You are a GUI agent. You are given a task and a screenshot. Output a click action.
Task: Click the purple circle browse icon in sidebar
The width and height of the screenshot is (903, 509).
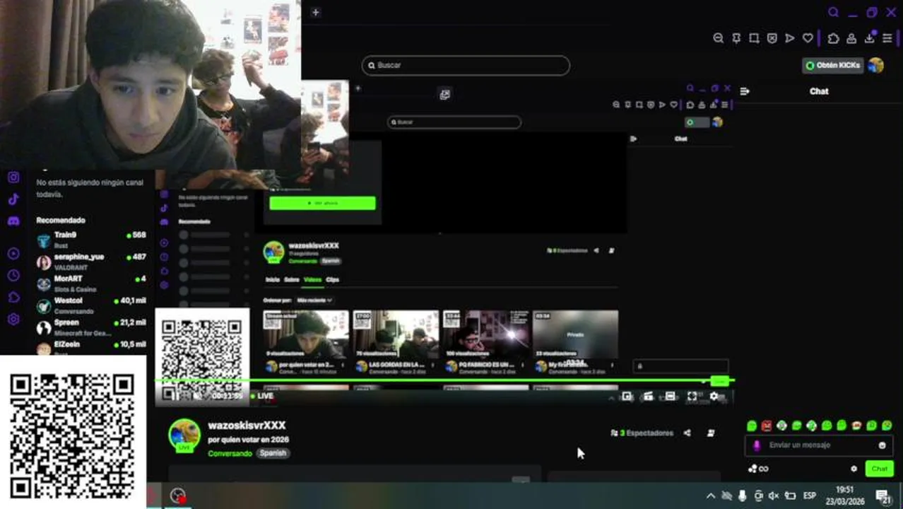coord(13,253)
